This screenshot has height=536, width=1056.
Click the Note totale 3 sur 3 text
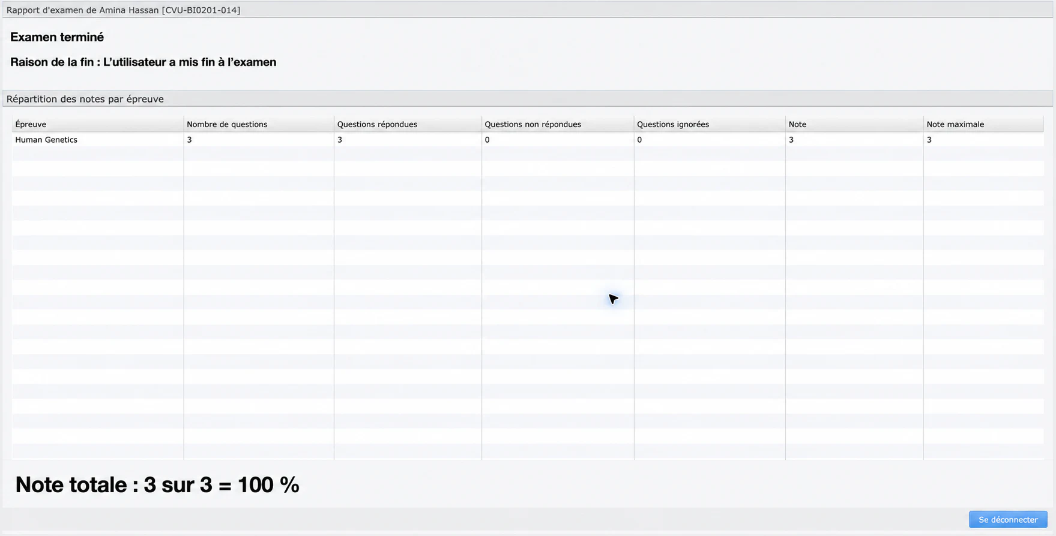click(157, 484)
